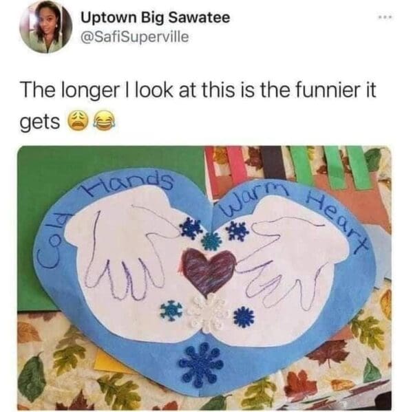The width and height of the screenshot is (413, 412).
Task: Click the tweet text about looking longer
Action: tap(199, 106)
